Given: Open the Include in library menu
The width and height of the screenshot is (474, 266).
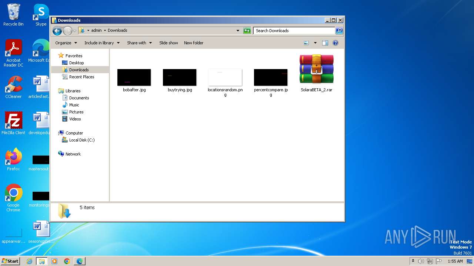Looking at the screenshot, I should pos(102,43).
